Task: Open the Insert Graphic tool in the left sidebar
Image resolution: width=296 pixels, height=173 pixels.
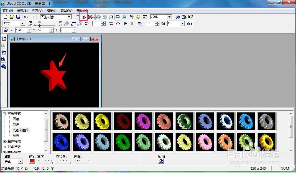Action: click(4, 52)
